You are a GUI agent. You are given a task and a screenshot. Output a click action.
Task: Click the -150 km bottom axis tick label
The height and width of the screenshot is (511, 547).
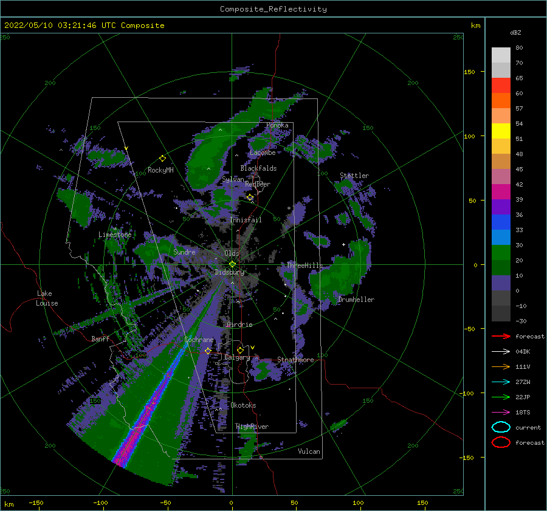point(36,502)
